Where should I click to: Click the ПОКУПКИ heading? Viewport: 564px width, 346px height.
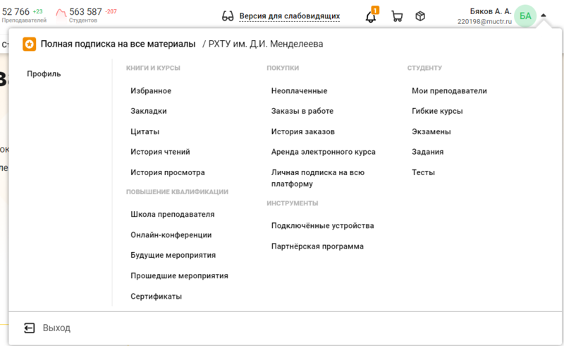click(283, 68)
